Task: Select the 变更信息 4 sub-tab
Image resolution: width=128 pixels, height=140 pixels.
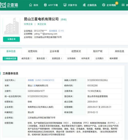Action: point(57,59)
